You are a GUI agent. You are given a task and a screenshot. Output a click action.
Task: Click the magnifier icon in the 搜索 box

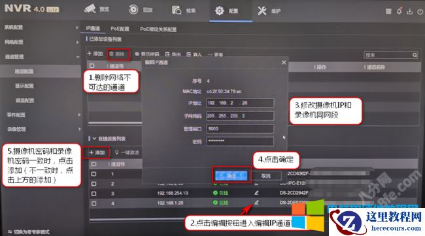coord(415,55)
